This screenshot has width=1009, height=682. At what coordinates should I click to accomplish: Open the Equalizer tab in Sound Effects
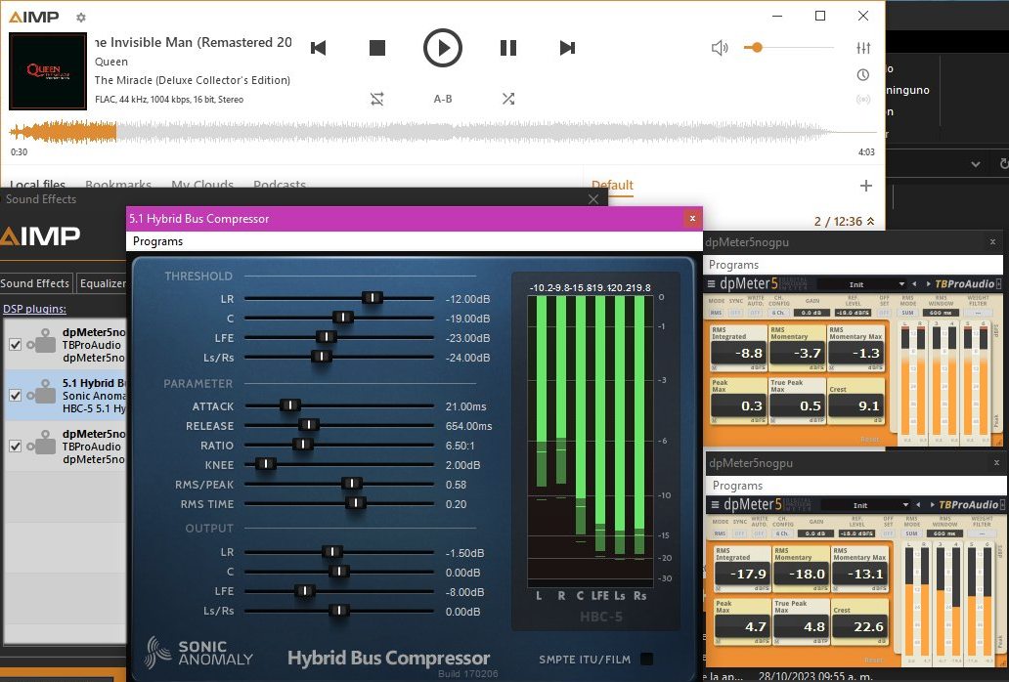point(103,283)
